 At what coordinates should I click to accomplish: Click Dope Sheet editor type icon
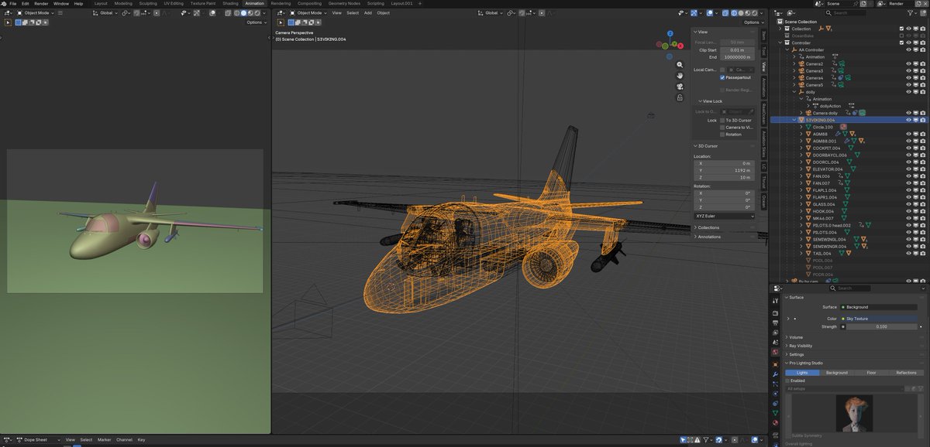coord(6,439)
